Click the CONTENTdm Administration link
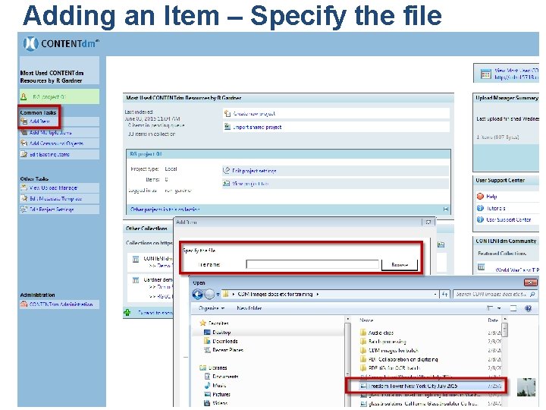The width and height of the screenshot is (546, 410). (x=61, y=304)
